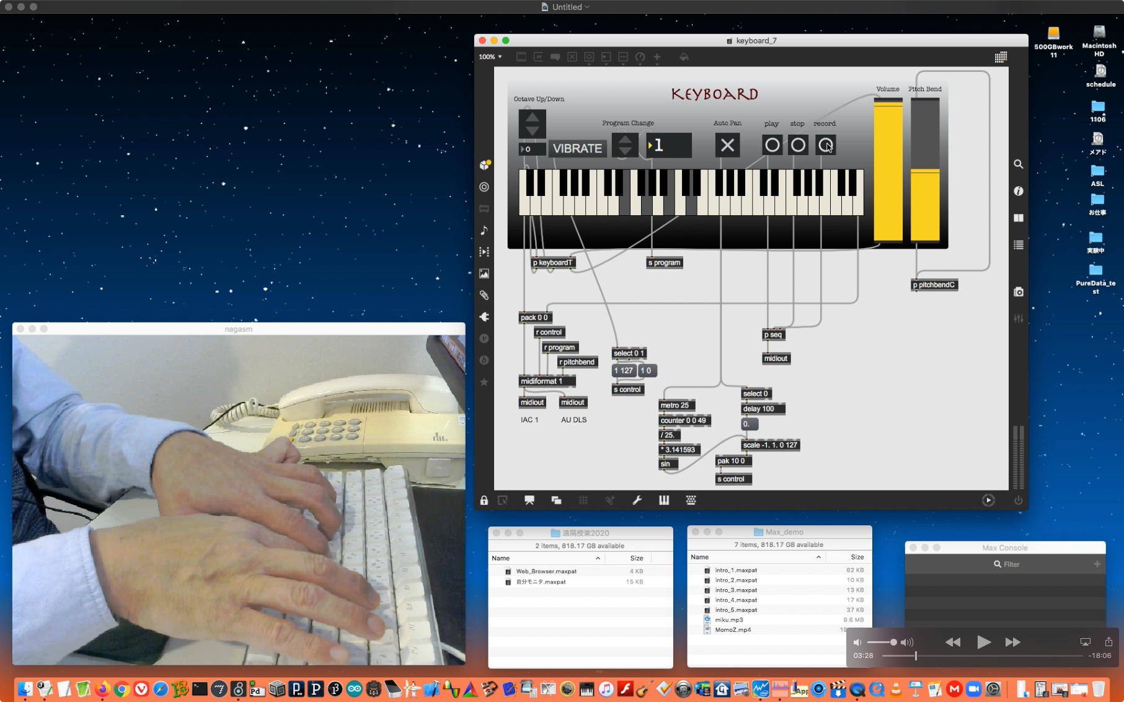
Task: Click the play circle button in KEYBOARD panel
Action: [772, 145]
